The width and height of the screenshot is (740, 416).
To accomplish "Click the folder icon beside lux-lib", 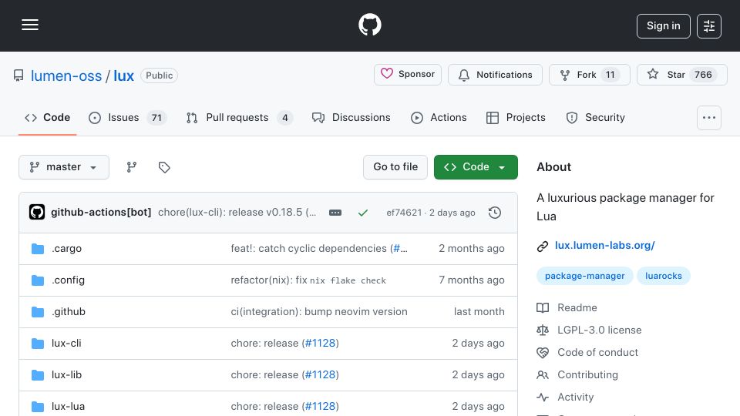I will click(38, 375).
